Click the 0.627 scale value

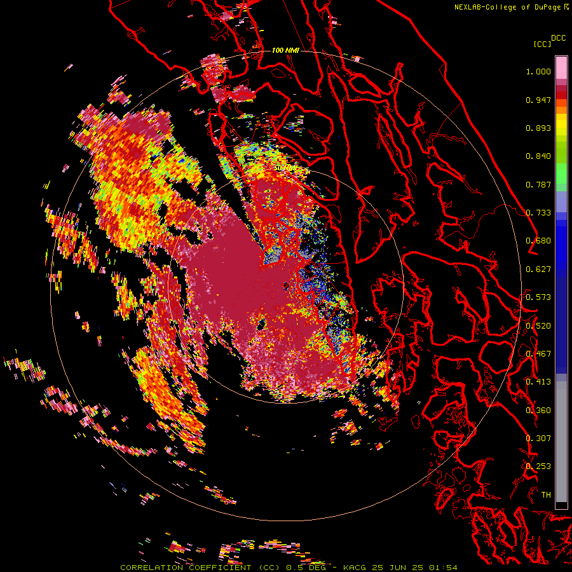(x=538, y=269)
